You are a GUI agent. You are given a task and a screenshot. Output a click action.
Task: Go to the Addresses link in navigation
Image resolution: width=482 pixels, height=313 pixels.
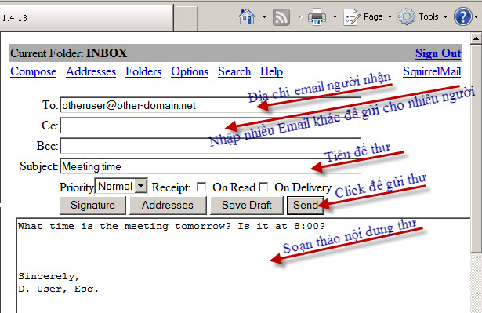(91, 71)
